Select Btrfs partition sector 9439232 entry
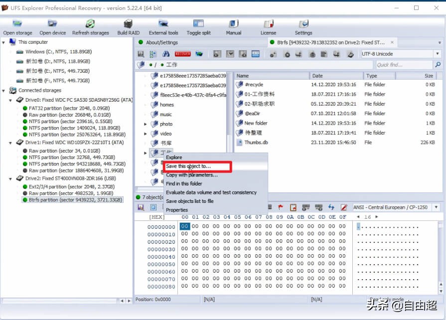Viewport: 446px width, 320px height. pyautogui.click(x=73, y=200)
